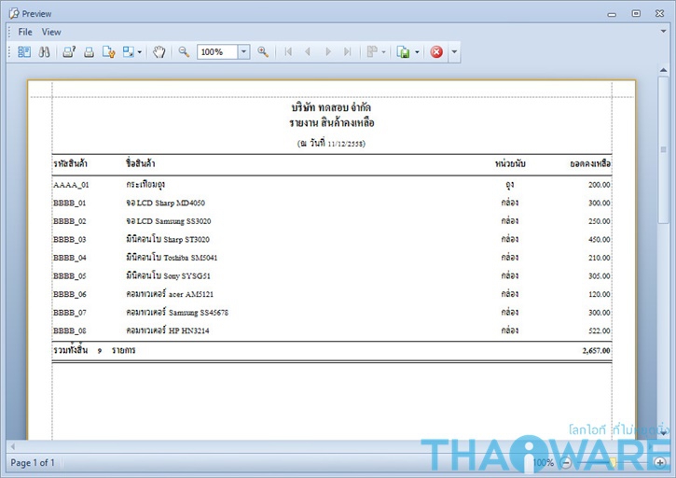Click the vertical scrollbar thumb
This screenshot has height=478, width=676.
click(664, 149)
